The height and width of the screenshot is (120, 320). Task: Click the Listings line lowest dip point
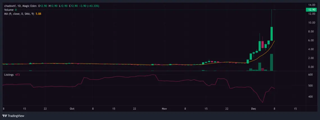pyautogui.click(x=263, y=102)
